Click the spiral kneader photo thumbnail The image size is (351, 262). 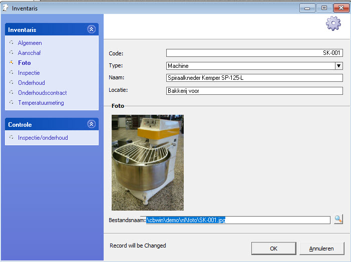[148, 163]
